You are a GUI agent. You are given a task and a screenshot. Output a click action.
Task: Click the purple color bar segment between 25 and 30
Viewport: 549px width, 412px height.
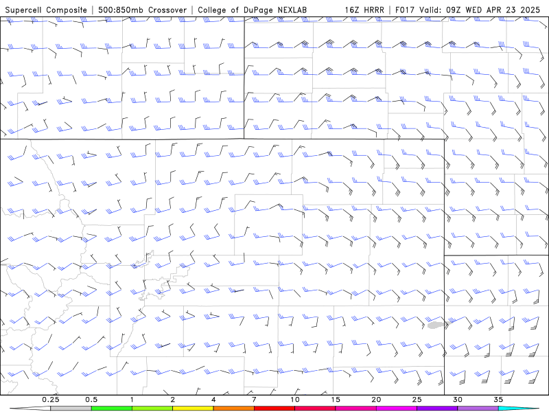coord(437,409)
